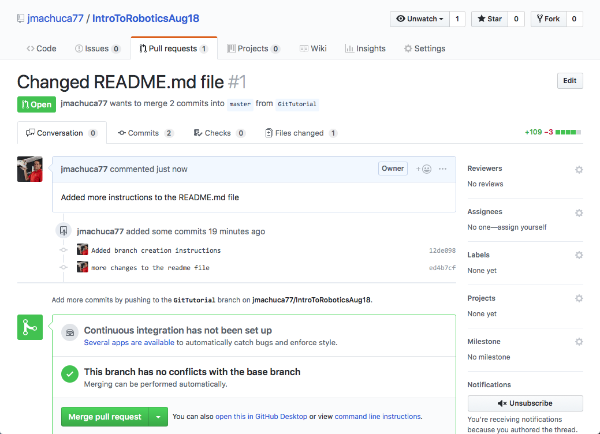The width and height of the screenshot is (600, 434).
Task: Open the IntroToRoboticsAug18 repository link
Action: click(146, 18)
